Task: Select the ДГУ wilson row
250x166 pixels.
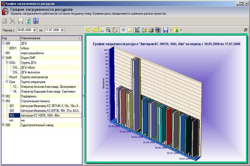Action: (x=41, y=67)
